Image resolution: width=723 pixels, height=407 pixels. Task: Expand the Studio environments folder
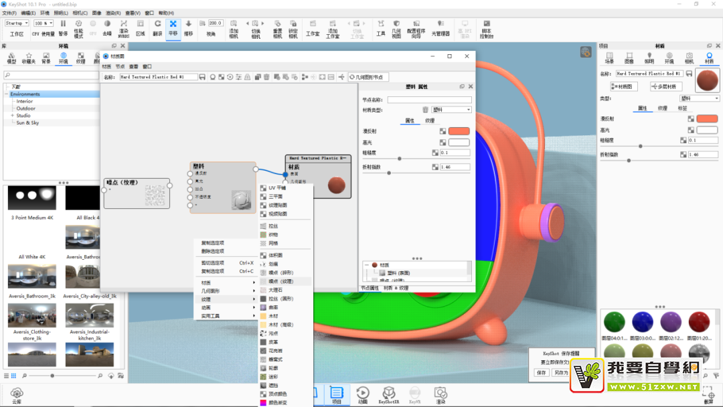click(12, 116)
